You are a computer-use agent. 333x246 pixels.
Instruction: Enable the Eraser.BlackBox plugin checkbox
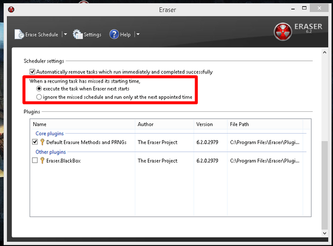pyautogui.click(x=35, y=160)
